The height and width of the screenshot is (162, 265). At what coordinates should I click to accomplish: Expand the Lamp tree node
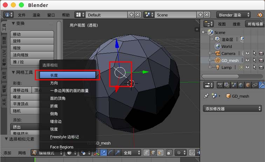pos(210,67)
